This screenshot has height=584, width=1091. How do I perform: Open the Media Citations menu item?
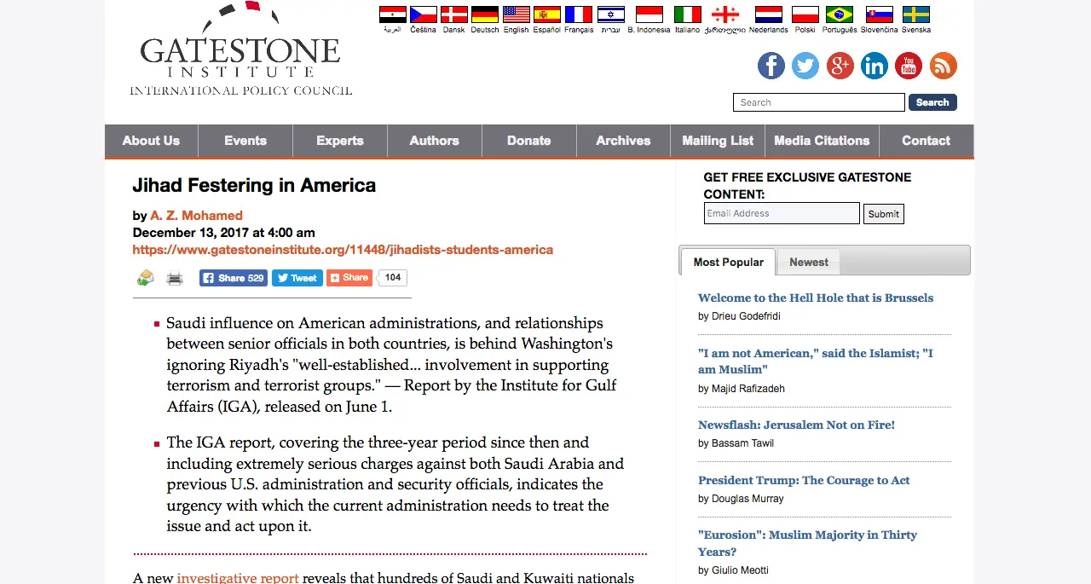click(x=822, y=141)
